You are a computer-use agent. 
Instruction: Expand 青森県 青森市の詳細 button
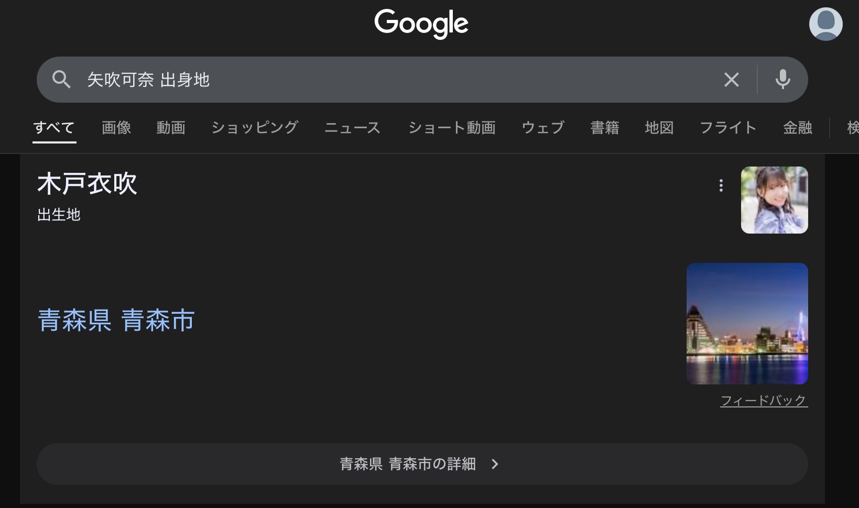(422, 464)
